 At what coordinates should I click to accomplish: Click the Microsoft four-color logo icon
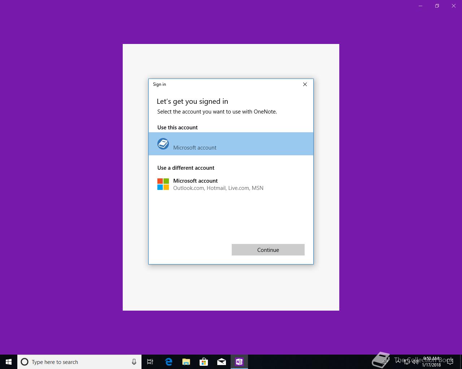[x=163, y=184]
